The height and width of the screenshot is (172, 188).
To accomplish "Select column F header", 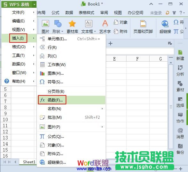I will point(138,59).
